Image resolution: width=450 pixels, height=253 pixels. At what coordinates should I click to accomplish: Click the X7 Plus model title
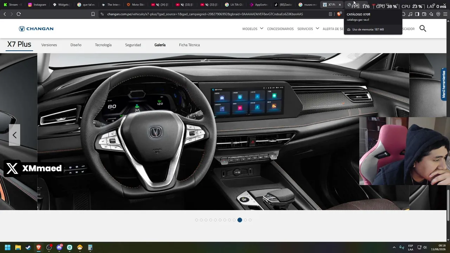point(19,44)
